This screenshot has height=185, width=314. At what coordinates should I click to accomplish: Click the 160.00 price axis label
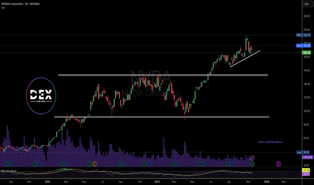click(307, 70)
